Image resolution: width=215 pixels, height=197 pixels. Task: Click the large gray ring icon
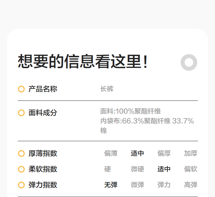coord(189,62)
